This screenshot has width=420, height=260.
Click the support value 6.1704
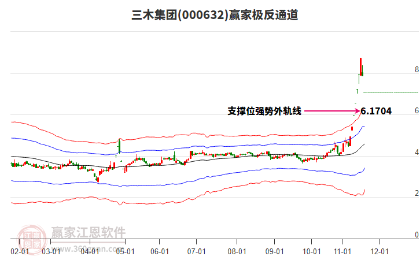376,111
